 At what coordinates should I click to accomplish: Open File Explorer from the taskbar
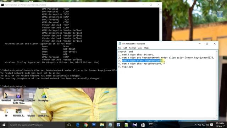(x=102, y=125)
